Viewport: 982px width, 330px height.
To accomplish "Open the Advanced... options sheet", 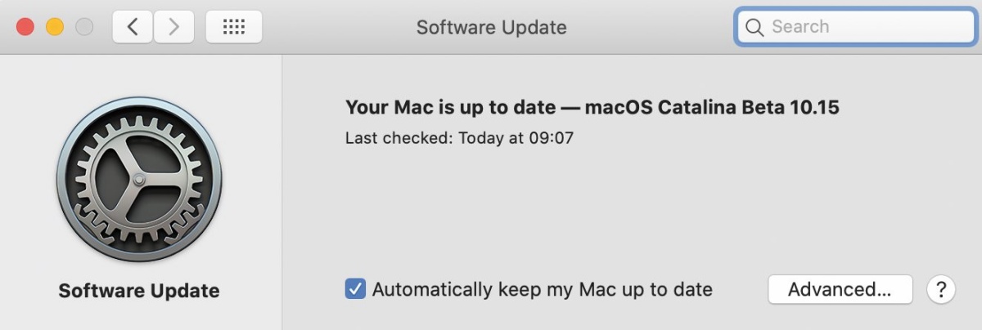I will (840, 289).
